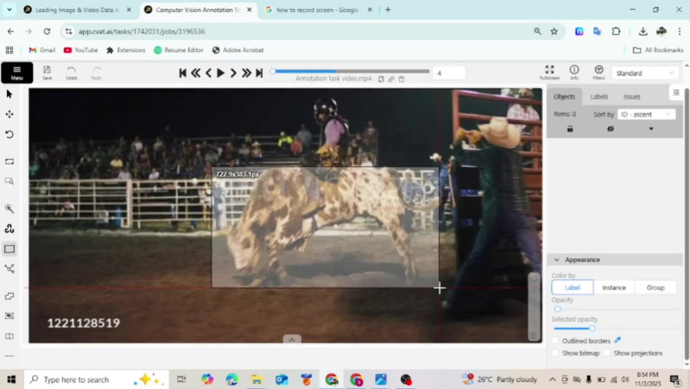
Task: Enable Outlined borders checkbox
Action: pos(555,341)
